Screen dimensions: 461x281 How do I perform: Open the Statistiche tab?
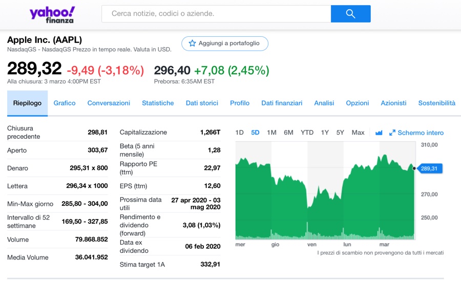[x=158, y=103]
